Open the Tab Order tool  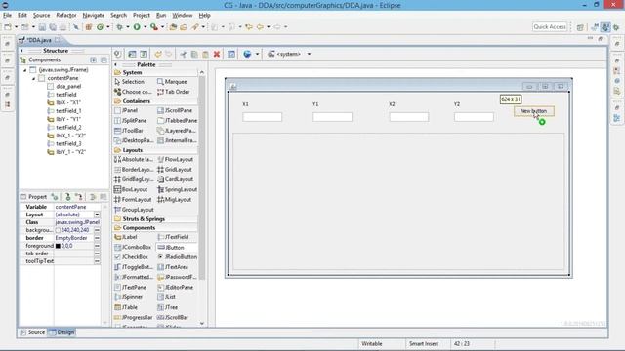click(x=174, y=92)
